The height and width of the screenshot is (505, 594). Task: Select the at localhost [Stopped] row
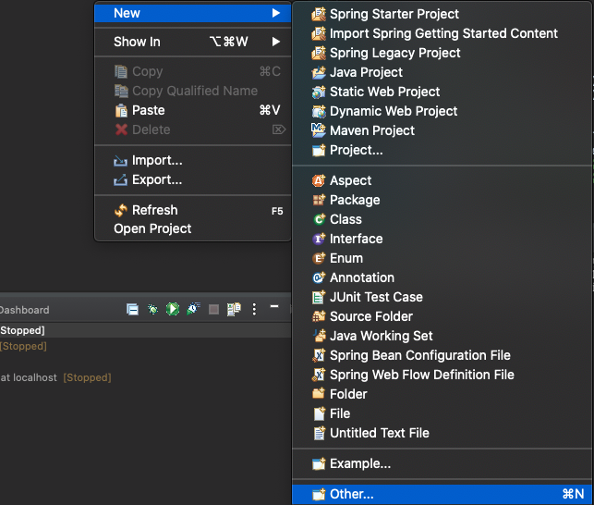145,377
